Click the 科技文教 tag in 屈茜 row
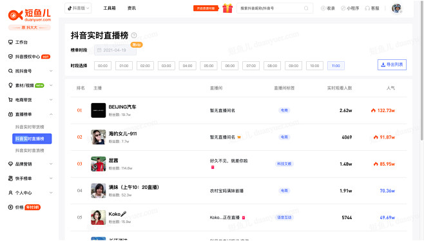This screenshot has width=424, height=241. (x=284, y=164)
